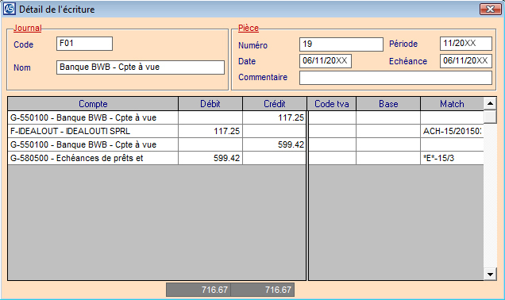
Task: Click the Echéance label
Action: coord(408,61)
